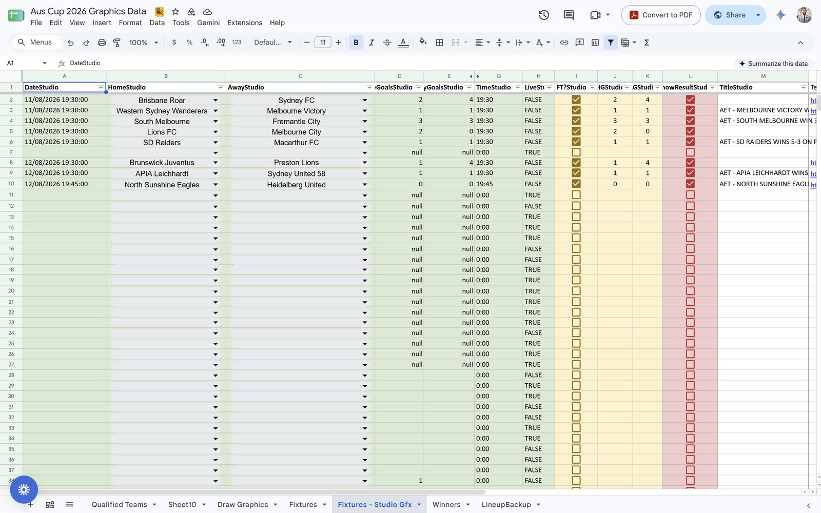Open font family dropdown
The height and width of the screenshot is (513, 821).
coord(273,43)
